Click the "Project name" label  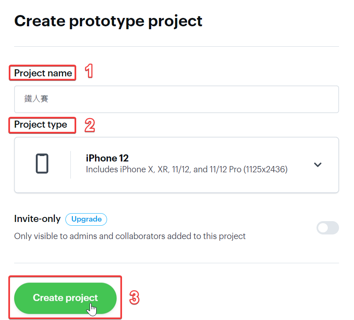click(43, 73)
